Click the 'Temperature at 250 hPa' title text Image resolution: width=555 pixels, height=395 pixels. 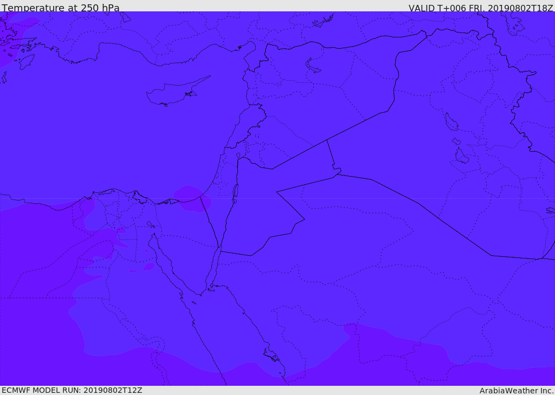61,8
